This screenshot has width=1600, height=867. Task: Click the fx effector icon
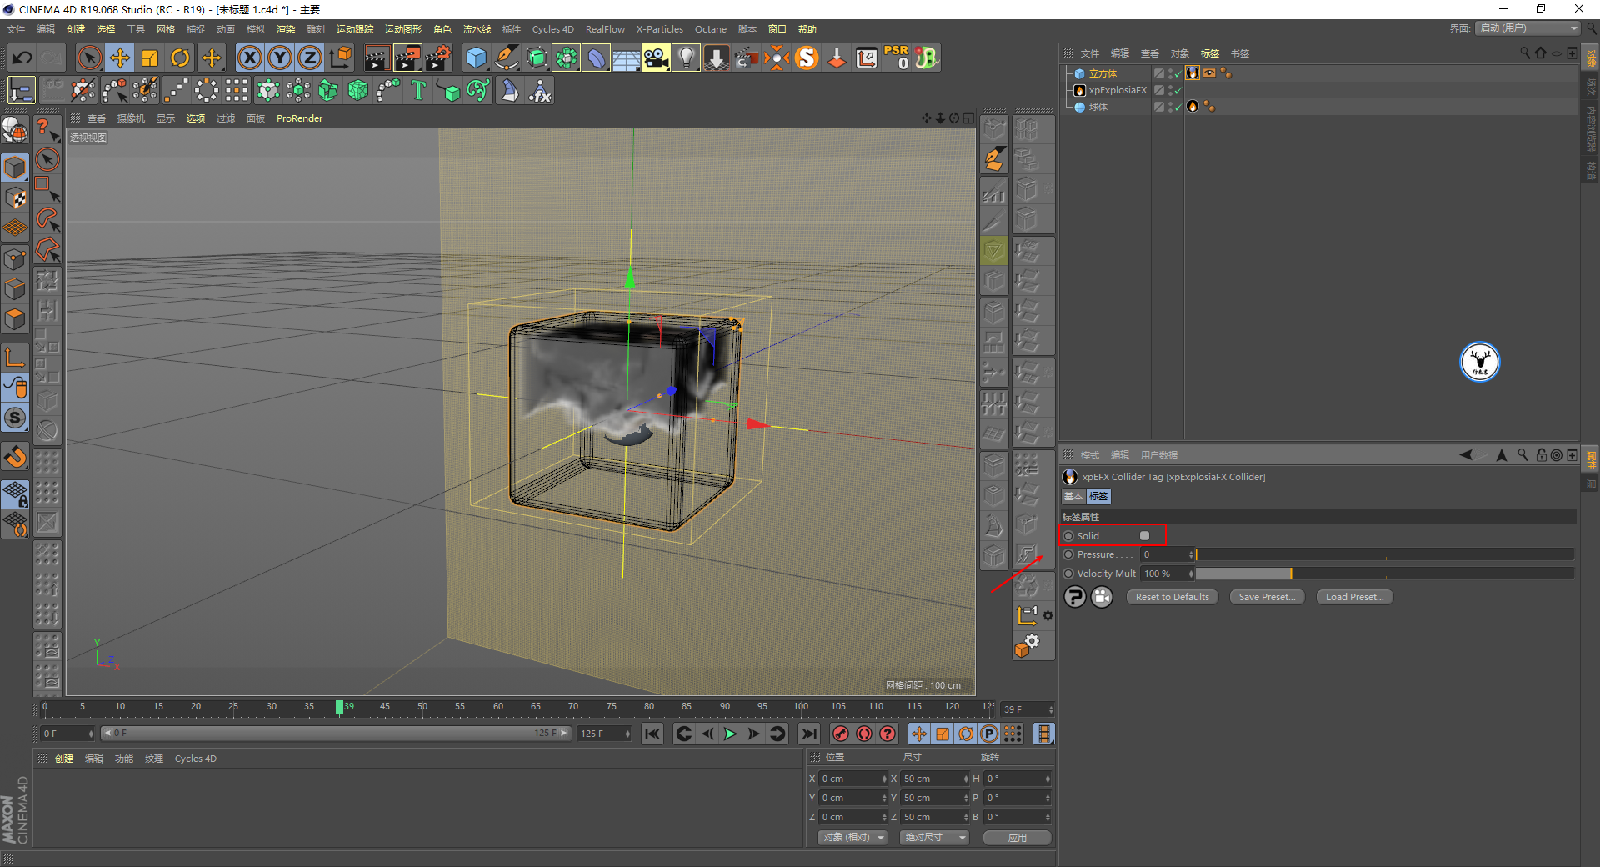[x=540, y=90]
